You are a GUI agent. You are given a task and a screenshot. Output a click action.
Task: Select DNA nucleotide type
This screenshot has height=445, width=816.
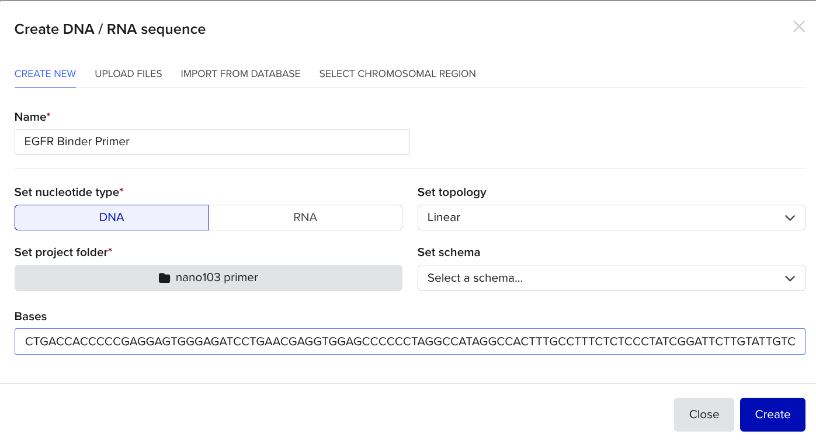112,218
